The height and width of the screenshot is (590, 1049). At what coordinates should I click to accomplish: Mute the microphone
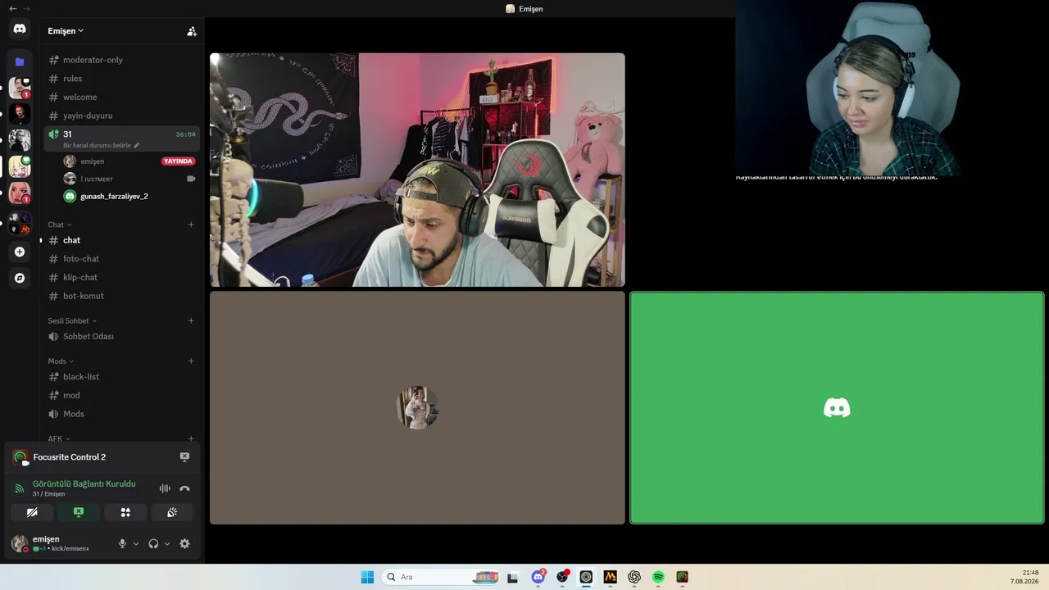pyautogui.click(x=122, y=543)
